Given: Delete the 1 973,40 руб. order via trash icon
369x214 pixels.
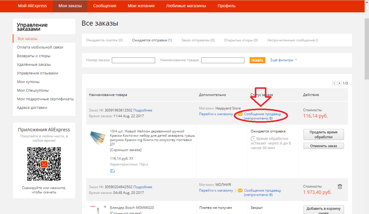Looking at the screenshot, I should [x=340, y=186].
